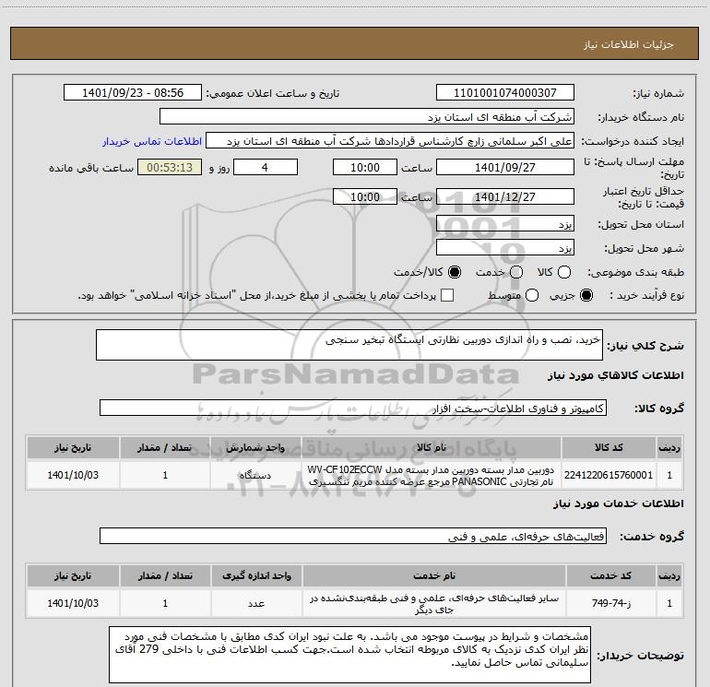Click the general need description text box

click(x=349, y=345)
